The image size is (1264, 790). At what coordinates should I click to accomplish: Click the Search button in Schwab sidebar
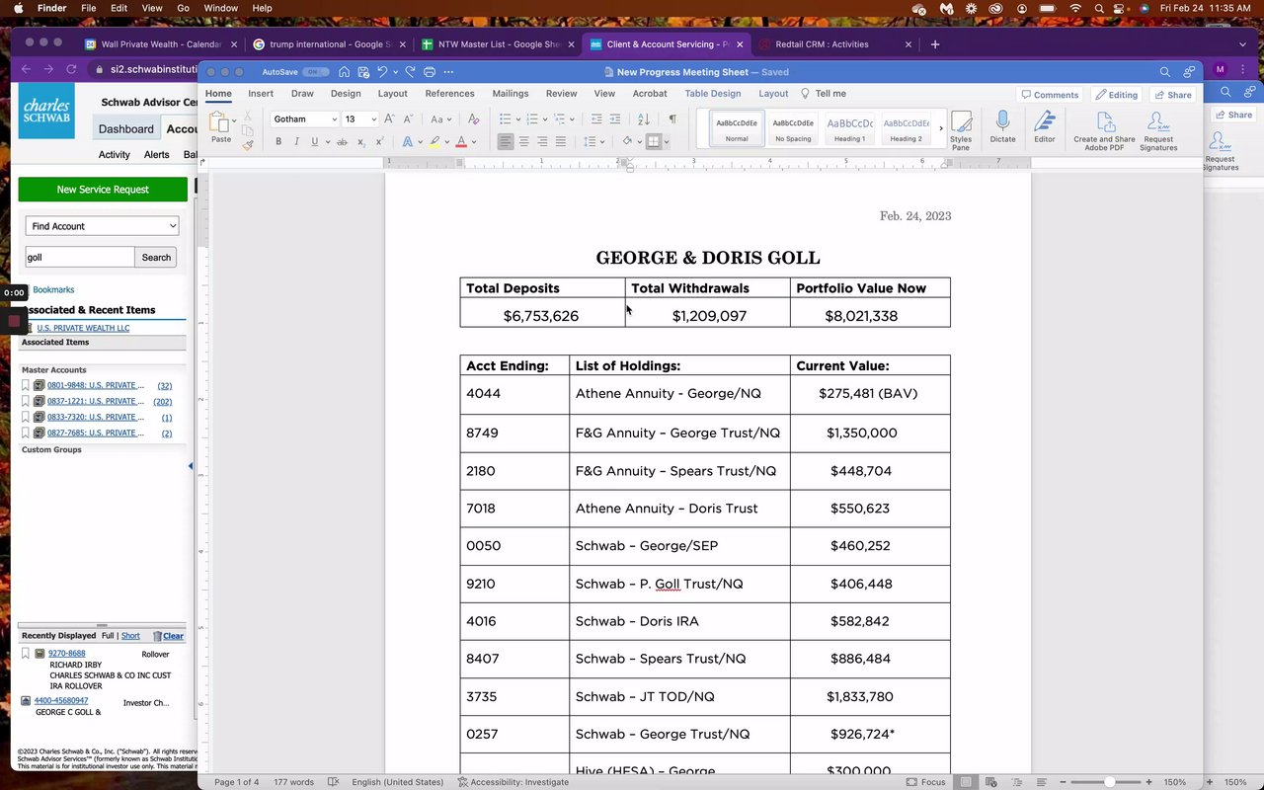(156, 258)
